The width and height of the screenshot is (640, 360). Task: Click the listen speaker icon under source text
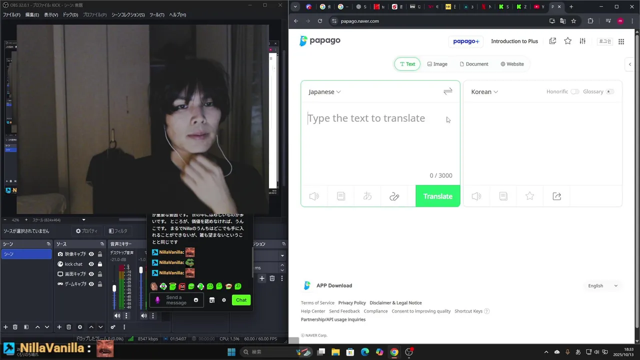[314, 196]
